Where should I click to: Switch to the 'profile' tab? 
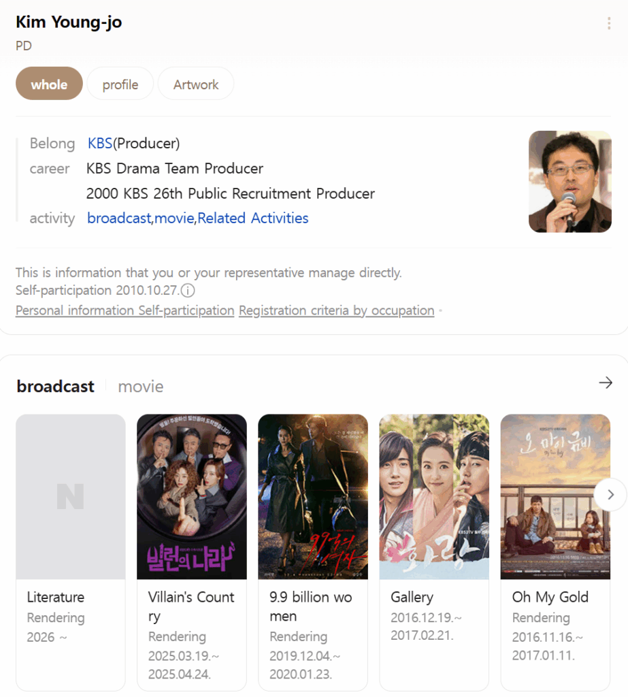(x=120, y=84)
